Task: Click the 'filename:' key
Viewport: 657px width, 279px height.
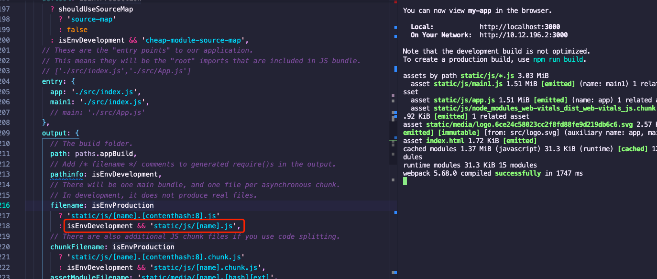Action: coord(69,205)
